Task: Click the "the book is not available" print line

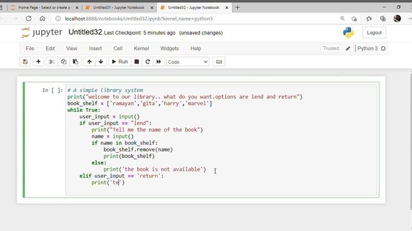Action: click(154, 169)
